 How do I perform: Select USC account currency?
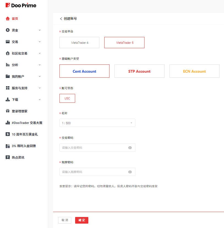point(67,98)
